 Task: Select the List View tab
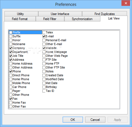click(x=114, y=18)
